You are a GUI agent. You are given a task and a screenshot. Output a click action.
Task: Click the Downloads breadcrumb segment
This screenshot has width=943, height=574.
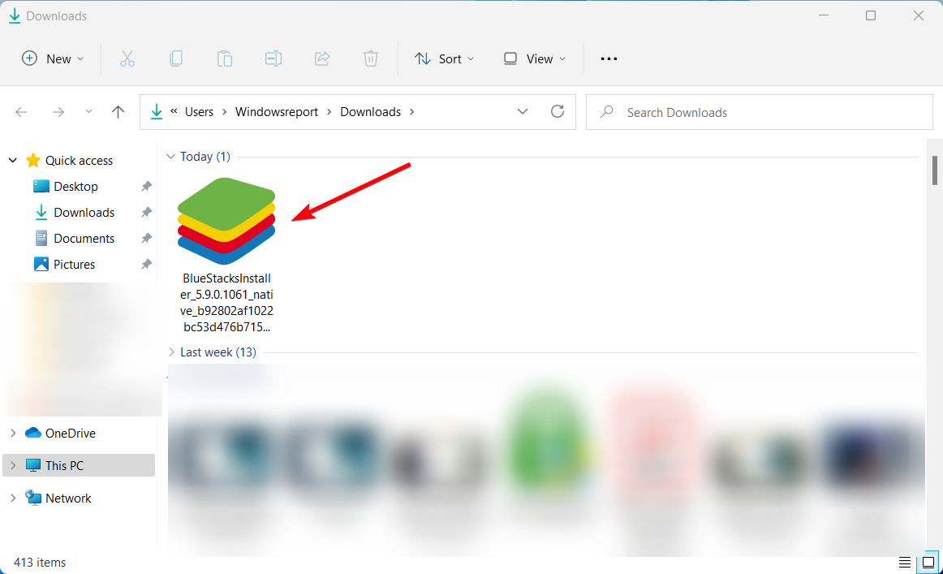[370, 112]
